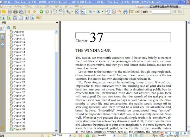The image size is (190, 137).
Task: Select the Hand tool
Action: pos(108,12)
